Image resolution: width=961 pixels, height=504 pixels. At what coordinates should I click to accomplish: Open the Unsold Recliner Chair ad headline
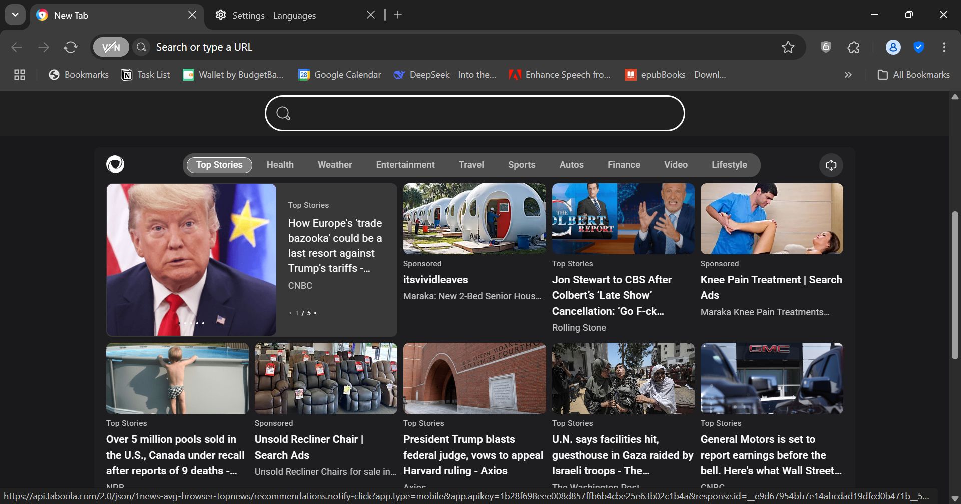[x=309, y=447]
